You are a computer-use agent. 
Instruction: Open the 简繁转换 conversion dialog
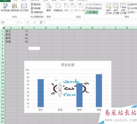click(x=37, y=12)
